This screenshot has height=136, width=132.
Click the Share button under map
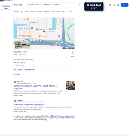73,54
